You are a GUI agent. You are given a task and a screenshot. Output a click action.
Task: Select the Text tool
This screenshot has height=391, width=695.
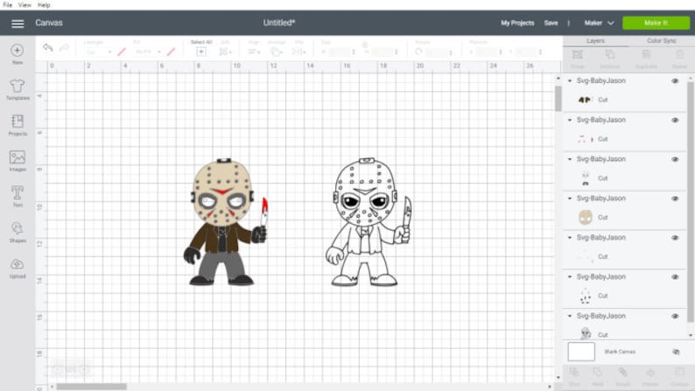click(x=18, y=192)
